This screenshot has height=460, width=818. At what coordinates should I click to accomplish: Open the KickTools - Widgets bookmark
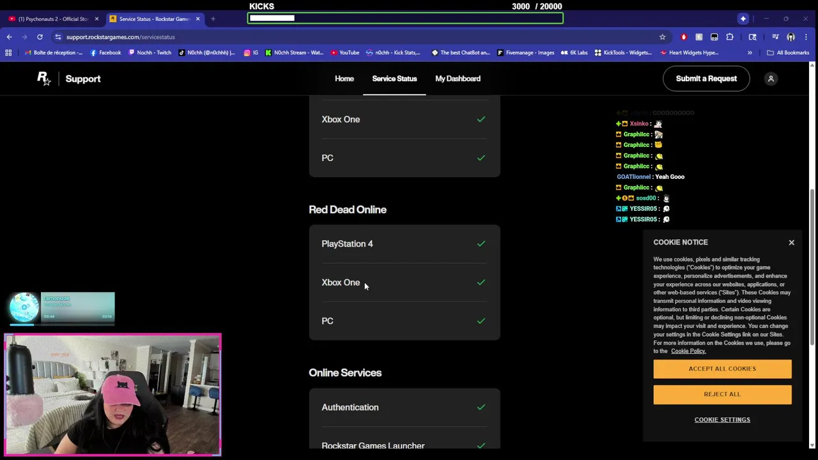(623, 52)
